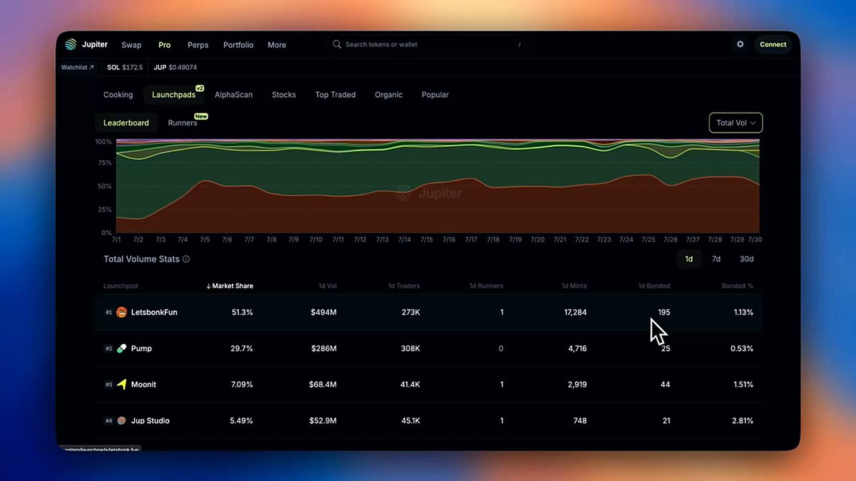
Task: Select the 1d timeframe
Action: pos(689,259)
